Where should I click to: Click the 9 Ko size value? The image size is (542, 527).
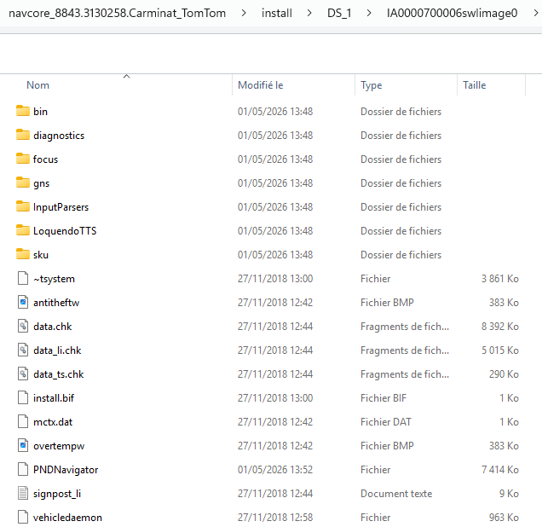point(509,494)
